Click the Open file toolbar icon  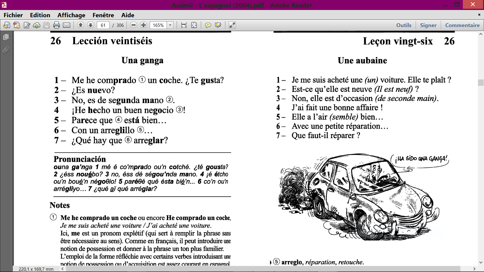pos(7,25)
